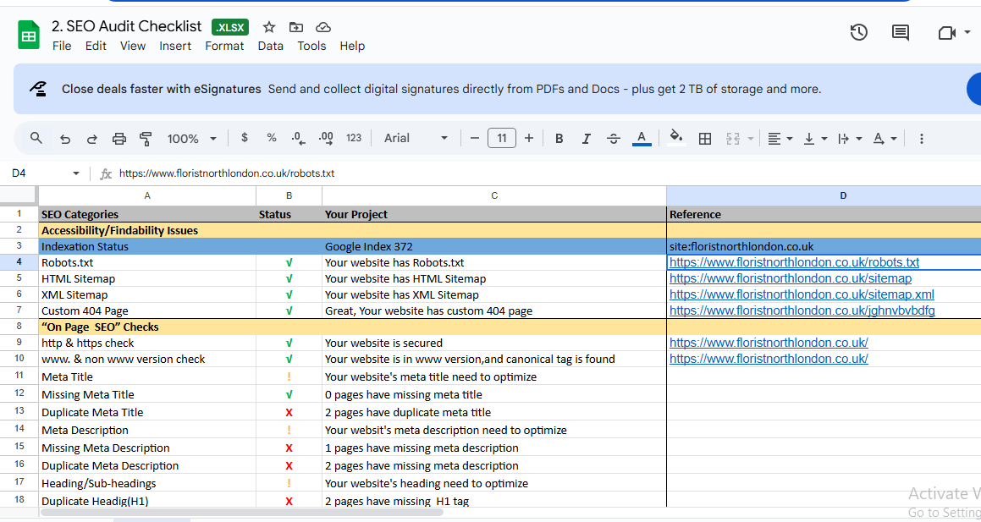The image size is (981, 522).
Task: Open the jghnvbvbdfg 404 test link
Action: click(x=802, y=310)
